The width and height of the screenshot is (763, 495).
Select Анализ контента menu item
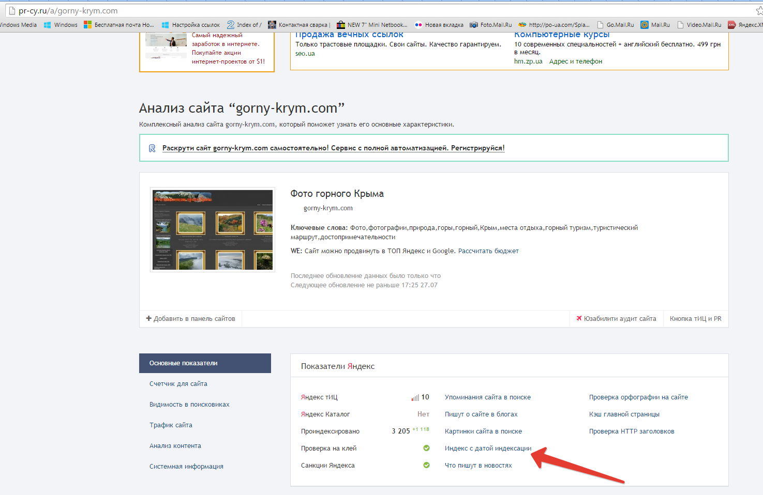[x=175, y=446]
